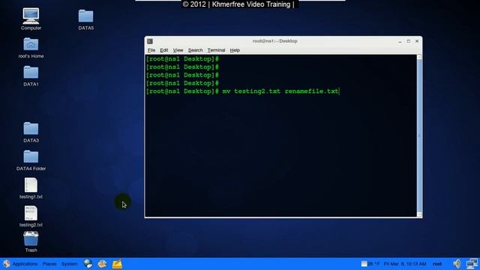Open the terminal Search menu

[x=195, y=50]
